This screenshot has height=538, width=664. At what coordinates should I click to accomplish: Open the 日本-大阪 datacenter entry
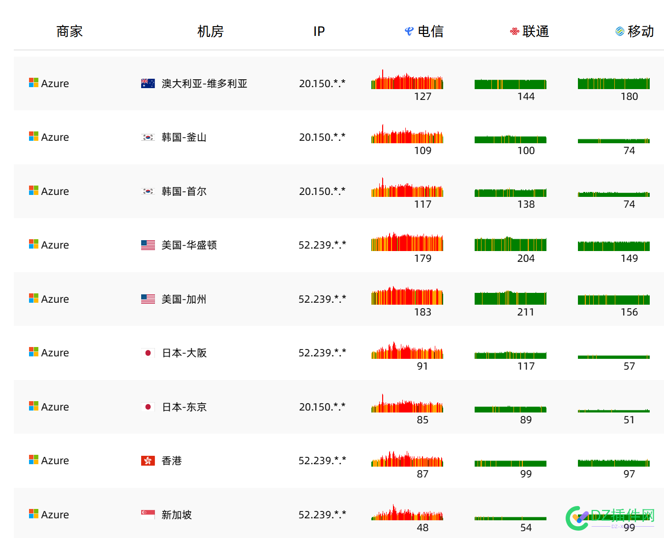pyautogui.click(x=184, y=352)
